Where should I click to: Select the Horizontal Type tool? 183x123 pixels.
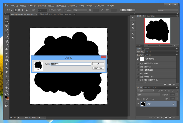tap(7, 76)
